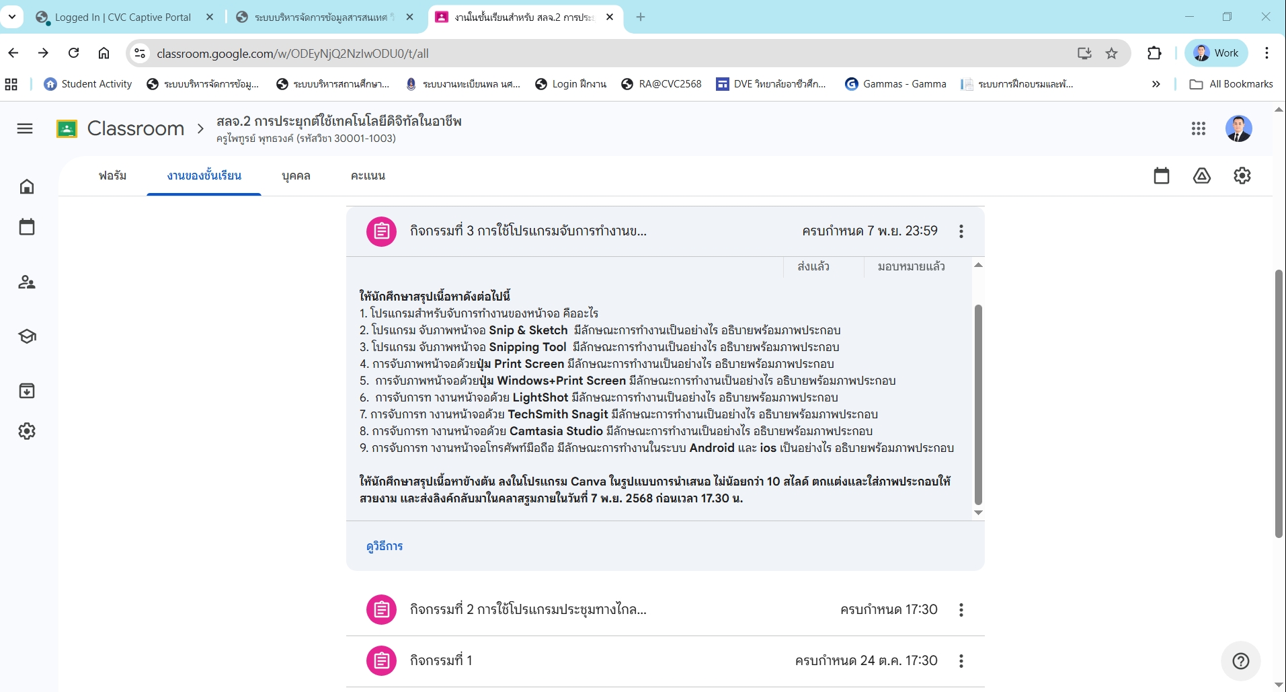
Task: Switch to the บุคคล tab
Action: click(296, 176)
